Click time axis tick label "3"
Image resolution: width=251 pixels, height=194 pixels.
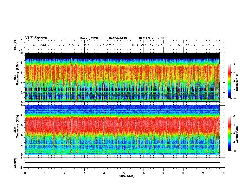pos(84,173)
